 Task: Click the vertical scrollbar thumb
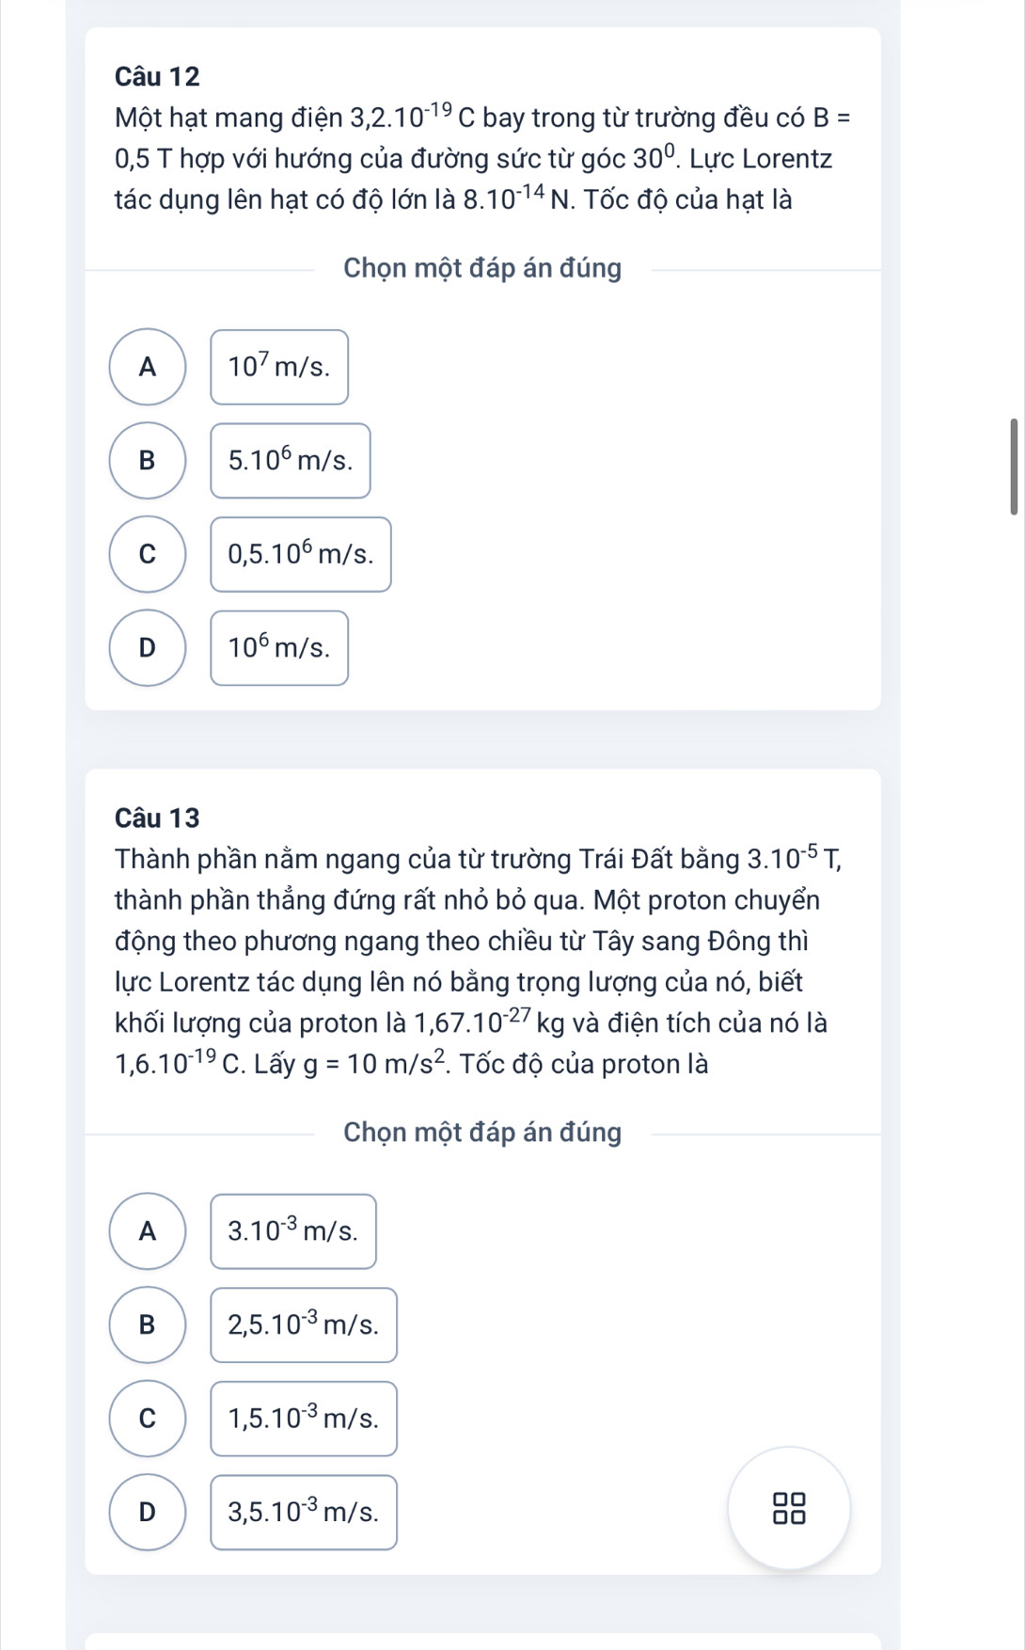pyautogui.click(x=1014, y=467)
